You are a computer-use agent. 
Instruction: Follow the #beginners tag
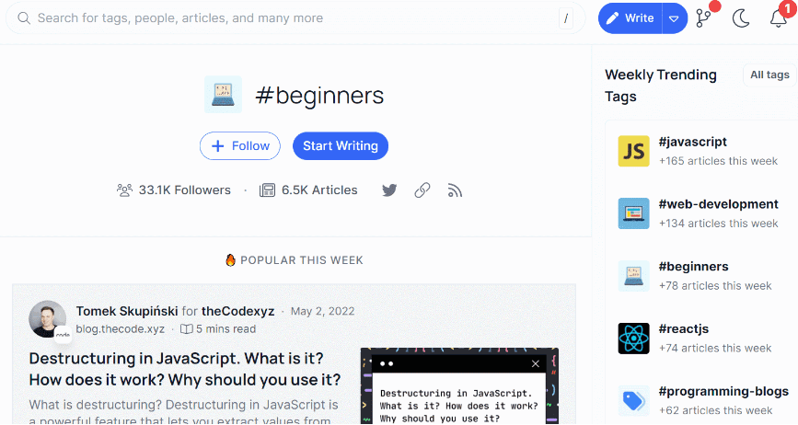tap(241, 146)
